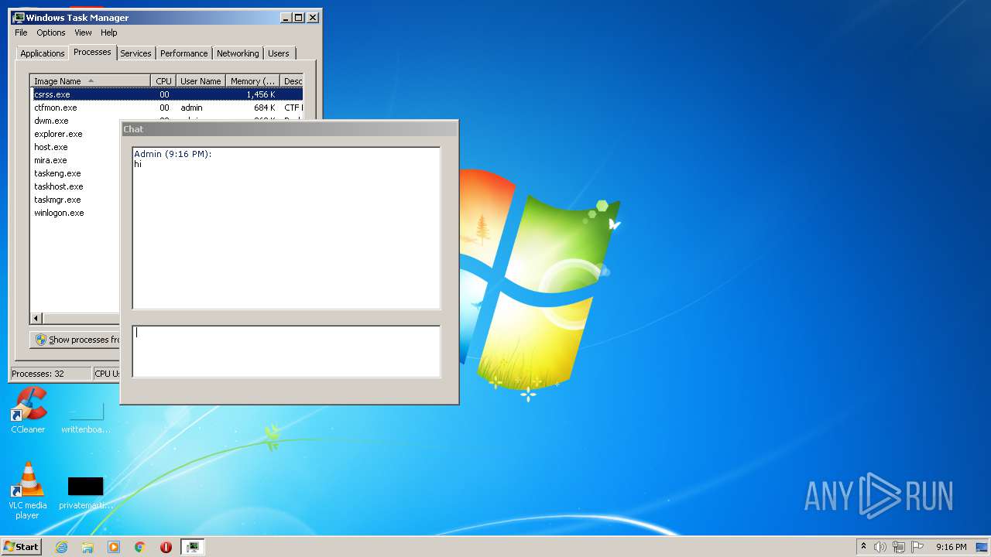Switch to the Processes tab

[x=92, y=52]
